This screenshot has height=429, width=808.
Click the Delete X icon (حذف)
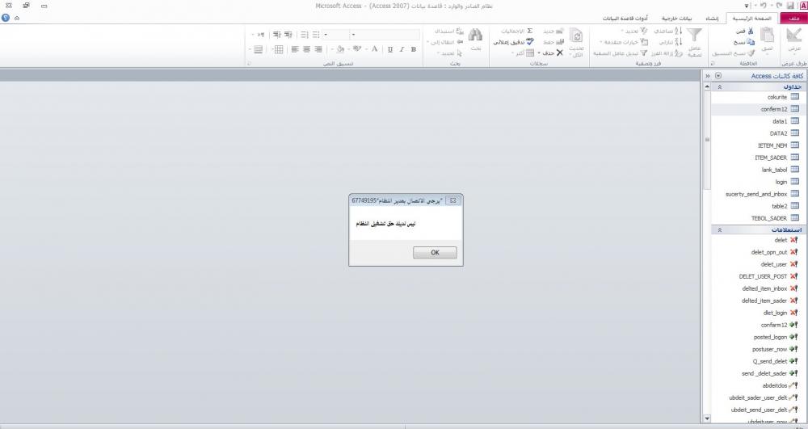560,53
